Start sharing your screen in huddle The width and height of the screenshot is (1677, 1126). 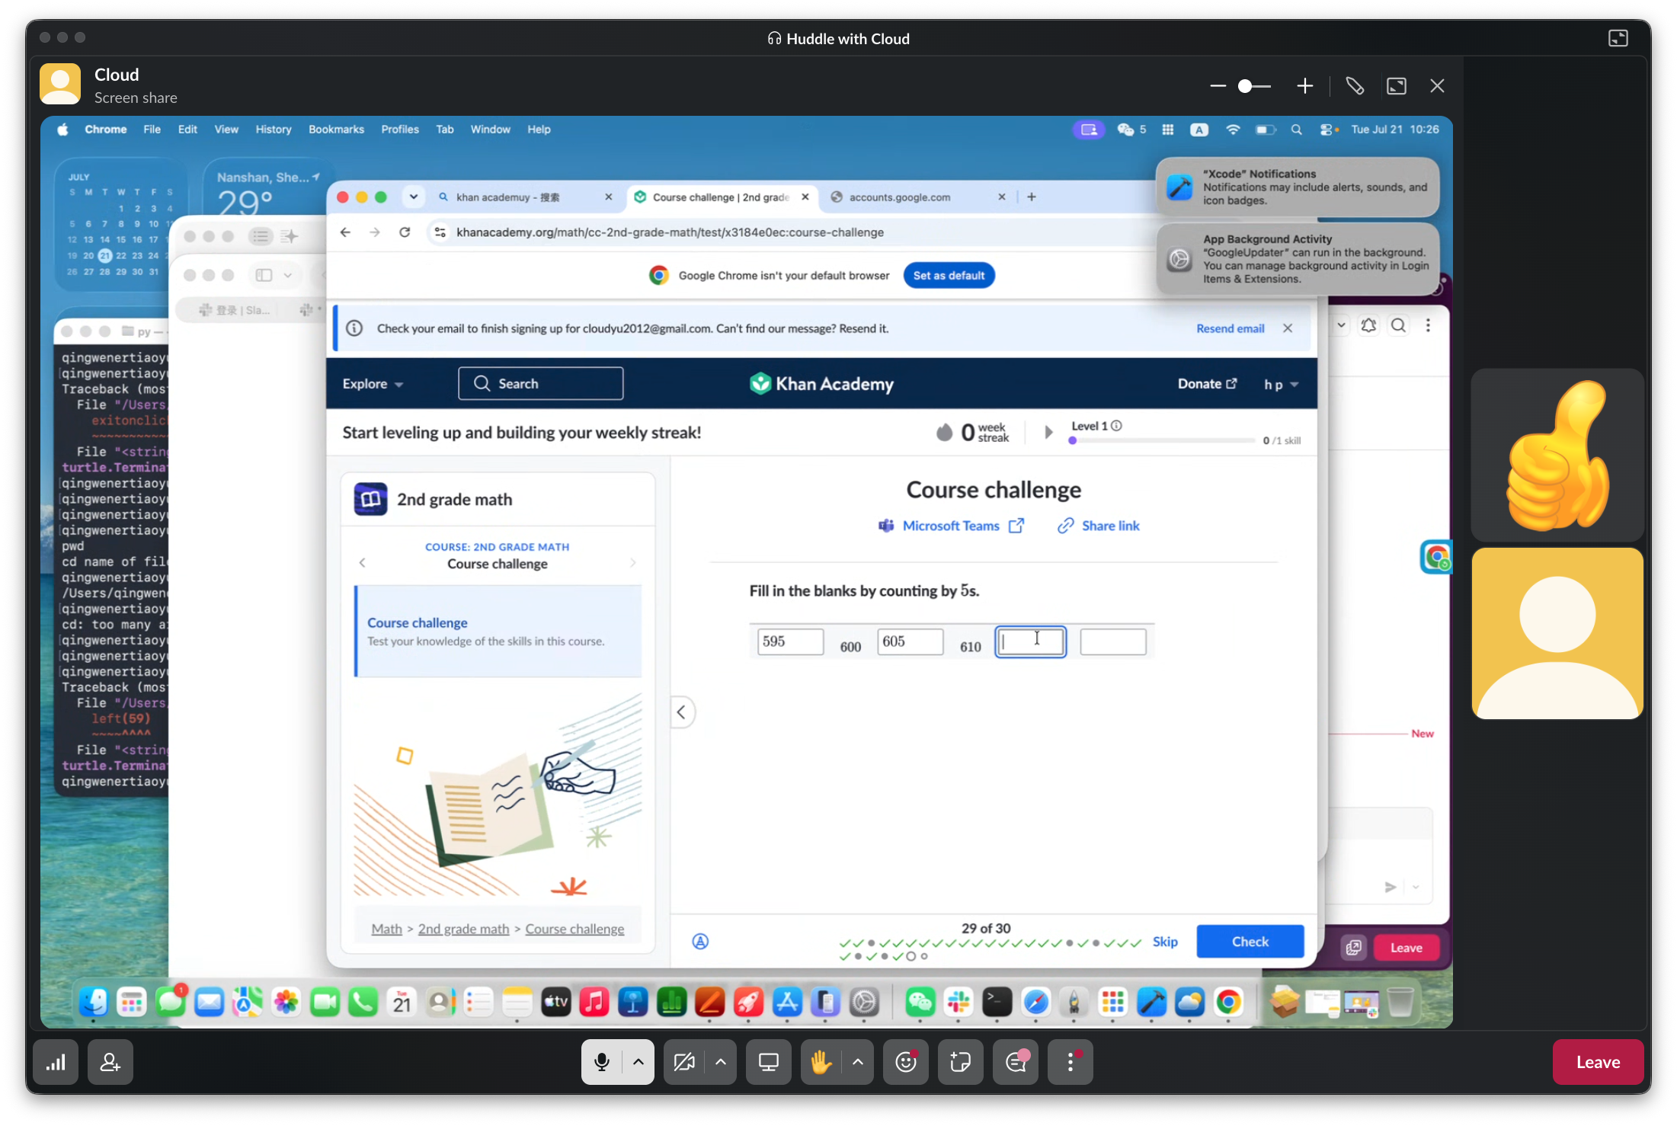click(769, 1062)
